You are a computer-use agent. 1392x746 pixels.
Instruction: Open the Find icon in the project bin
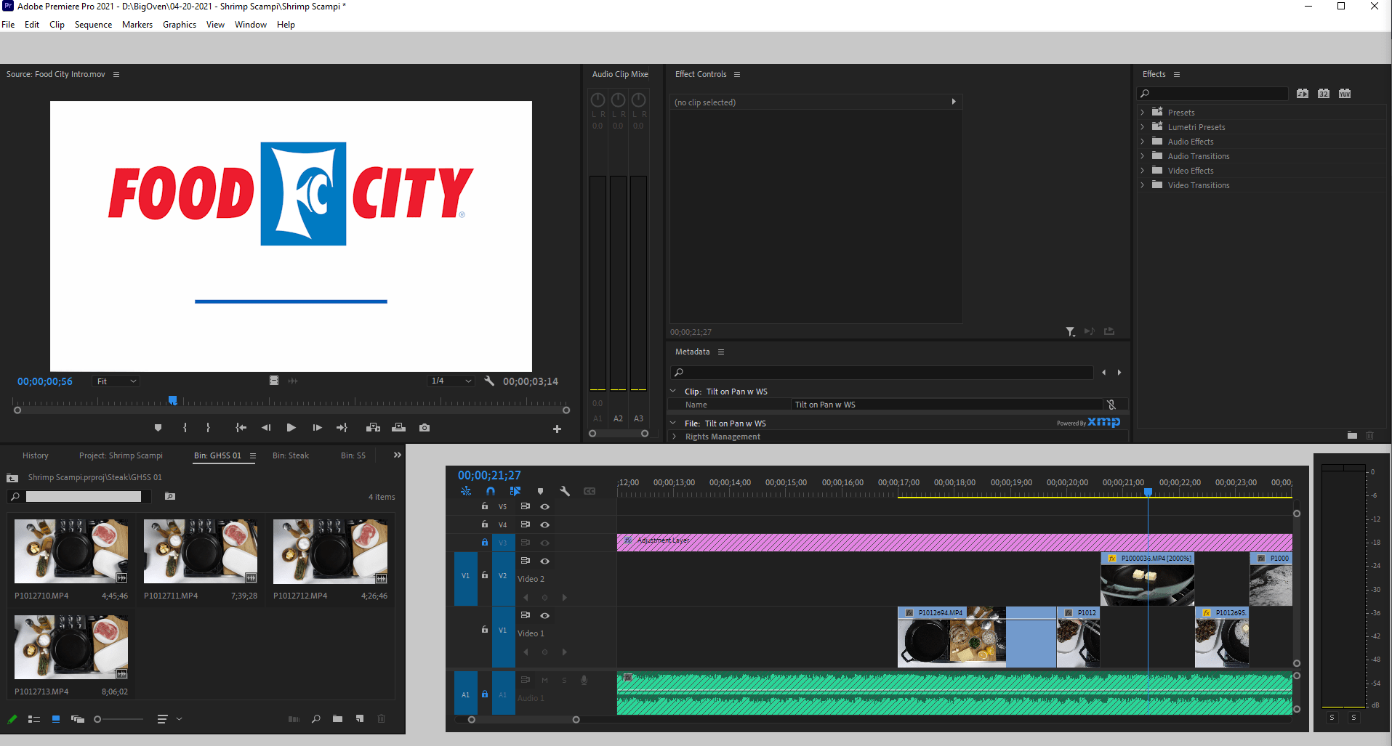pos(315,718)
